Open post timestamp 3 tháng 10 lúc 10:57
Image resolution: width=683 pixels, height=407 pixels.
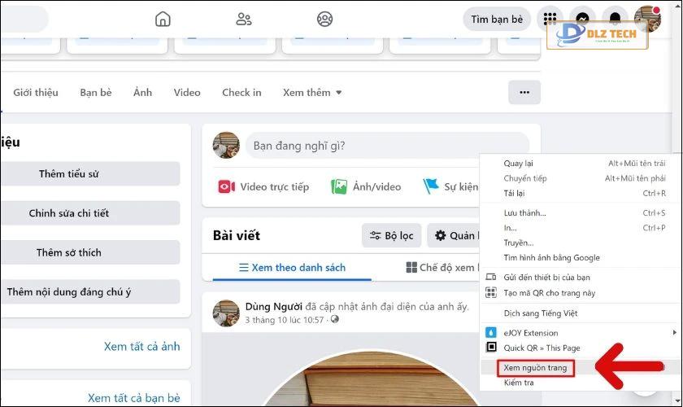point(285,320)
